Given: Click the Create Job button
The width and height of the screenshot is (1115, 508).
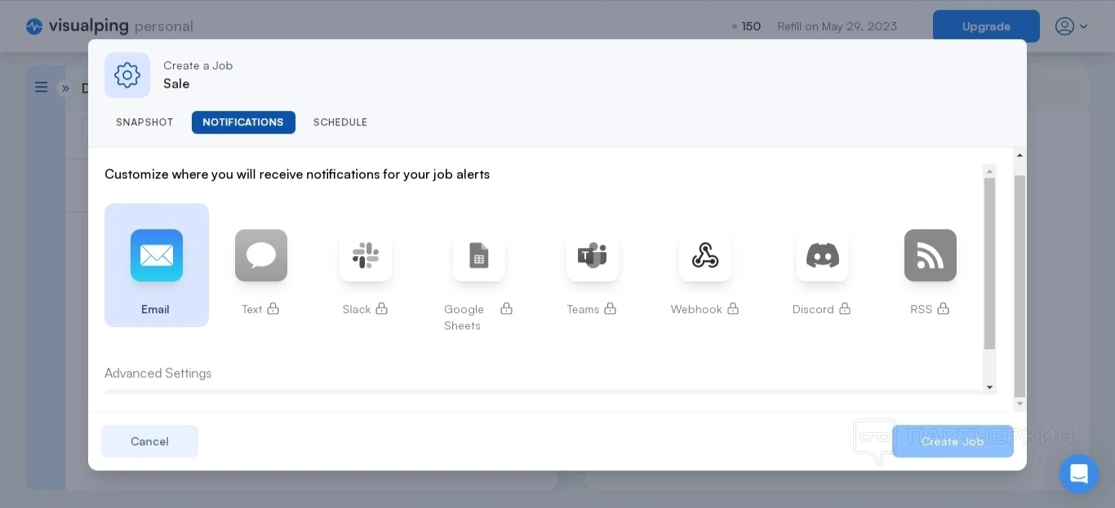Looking at the screenshot, I should pyautogui.click(x=953, y=441).
